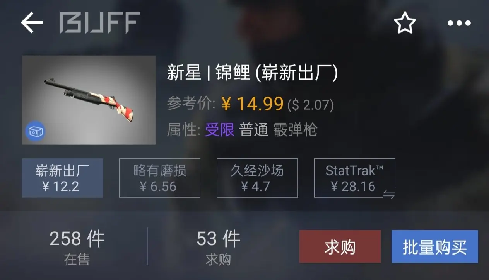Tap the 受限 rarity attribute tag
489x280 pixels.
(220, 130)
